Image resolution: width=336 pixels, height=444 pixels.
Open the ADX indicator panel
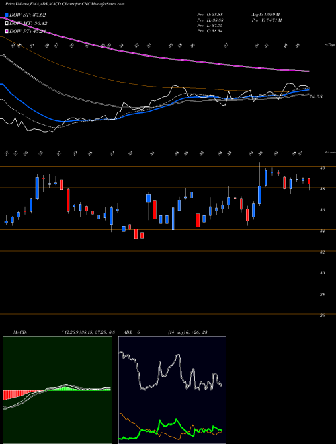[x=172, y=390]
